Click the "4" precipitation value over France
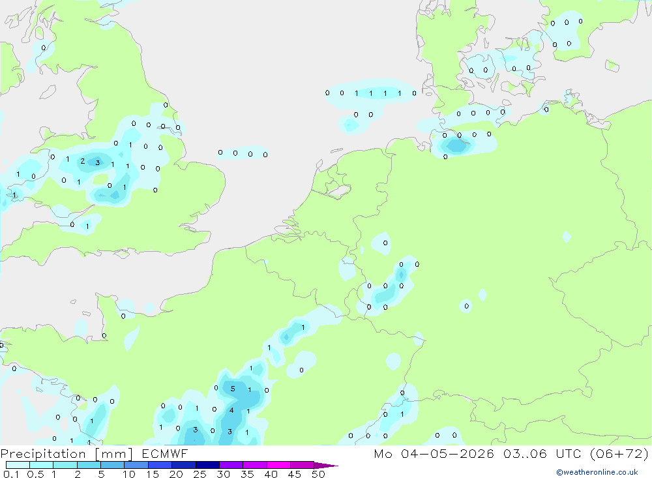 (231, 410)
